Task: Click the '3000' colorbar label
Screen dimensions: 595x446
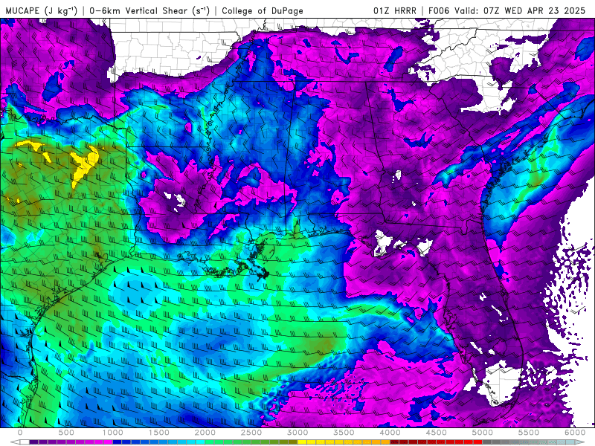Action: [x=297, y=433]
